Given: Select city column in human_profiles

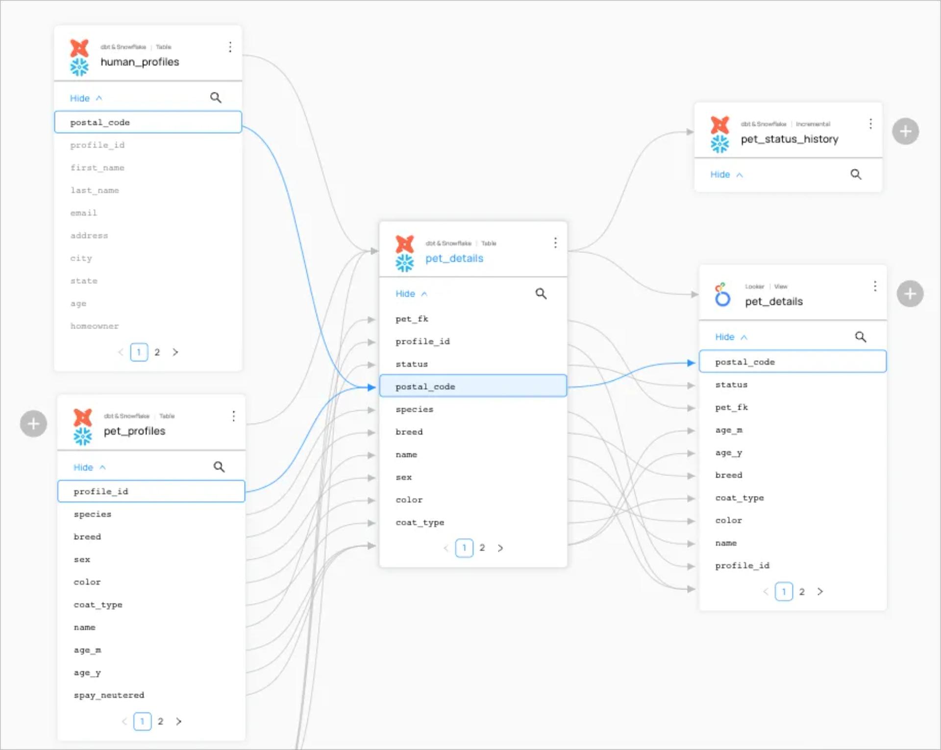Looking at the screenshot, I should [148, 258].
